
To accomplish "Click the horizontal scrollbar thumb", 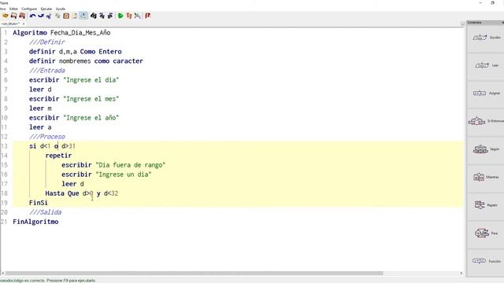I will [194, 274].
